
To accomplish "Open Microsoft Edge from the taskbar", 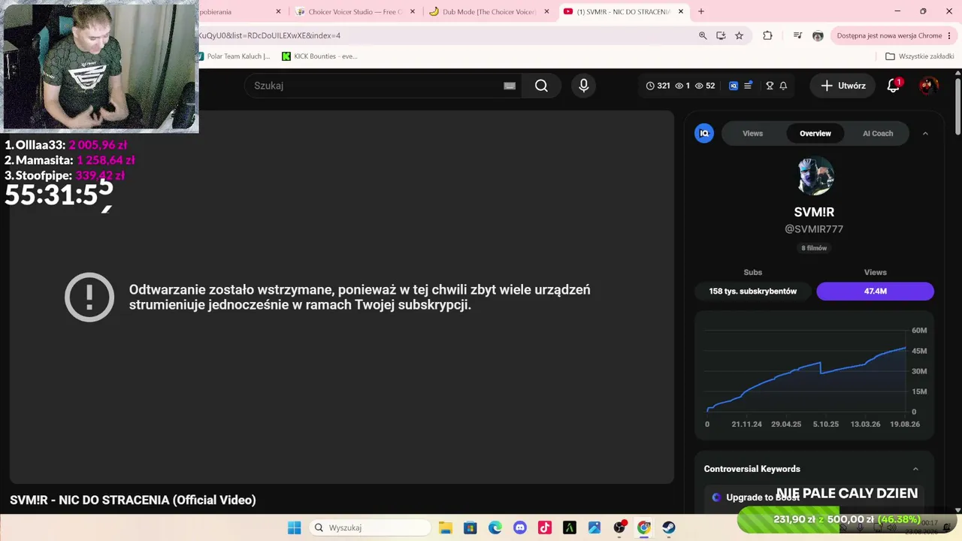I will [495, 527].
